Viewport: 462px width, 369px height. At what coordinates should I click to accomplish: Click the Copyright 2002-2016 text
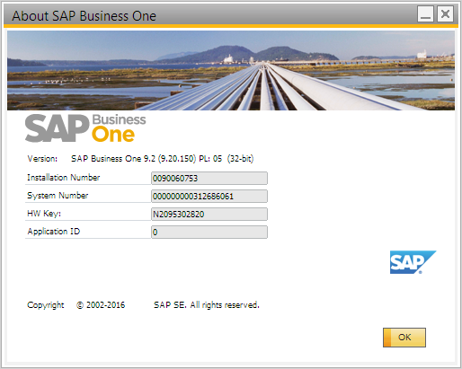(x=76, y=305)
